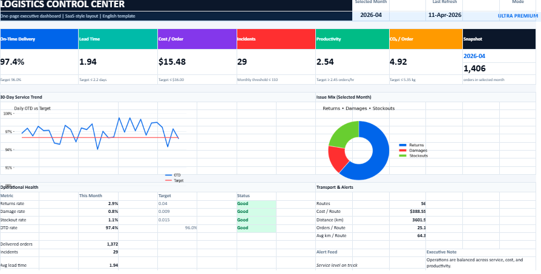Click the Damages legend entry

tap(418, 151)
